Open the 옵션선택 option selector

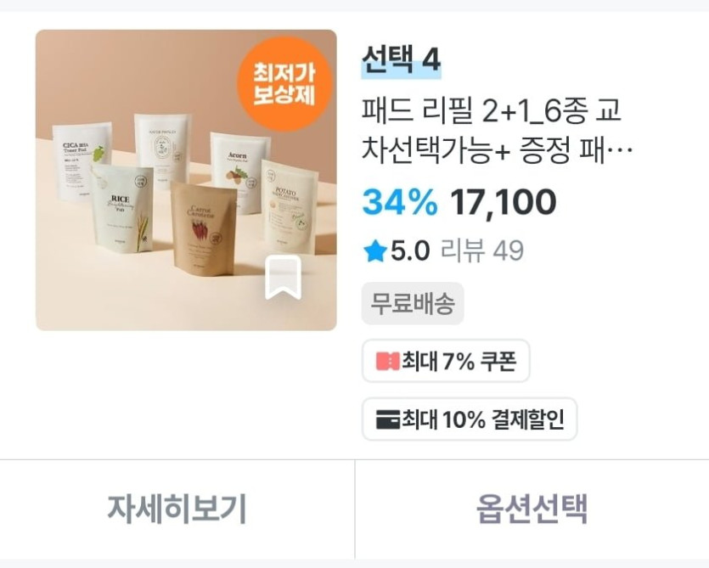point(532,509)
